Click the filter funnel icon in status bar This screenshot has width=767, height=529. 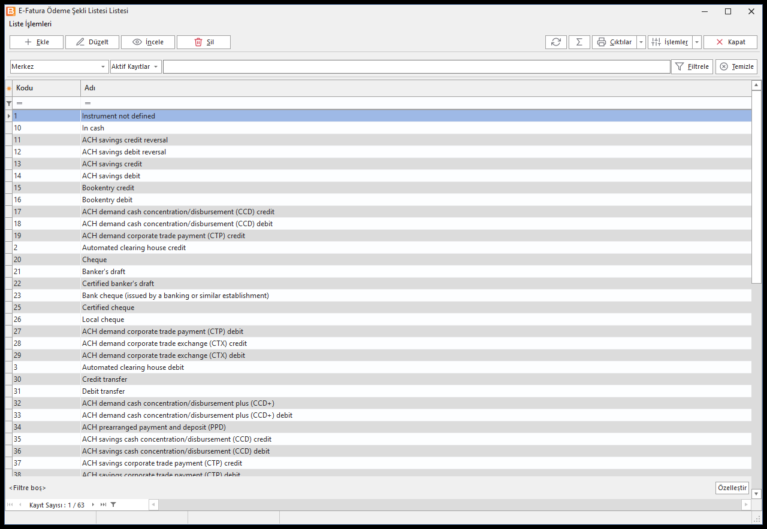tap(113, 505)
